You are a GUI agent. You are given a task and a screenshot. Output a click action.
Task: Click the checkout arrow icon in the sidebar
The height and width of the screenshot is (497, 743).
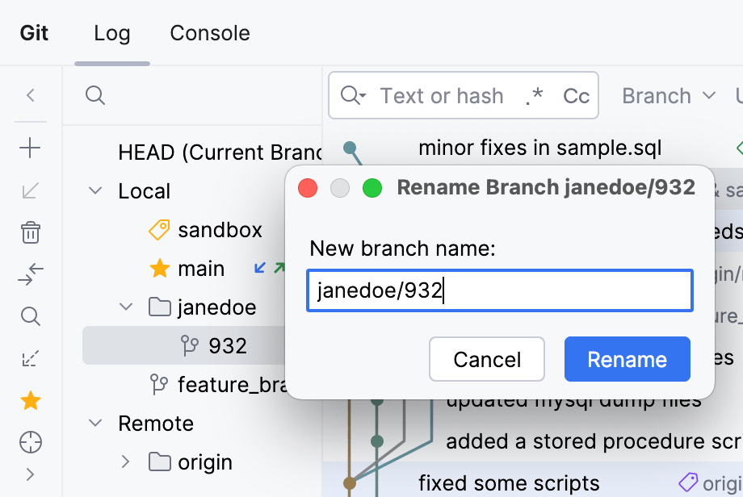pos(30,190)
